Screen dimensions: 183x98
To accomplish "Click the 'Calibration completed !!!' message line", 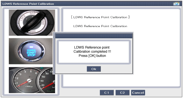I will (x=92, y=52).
